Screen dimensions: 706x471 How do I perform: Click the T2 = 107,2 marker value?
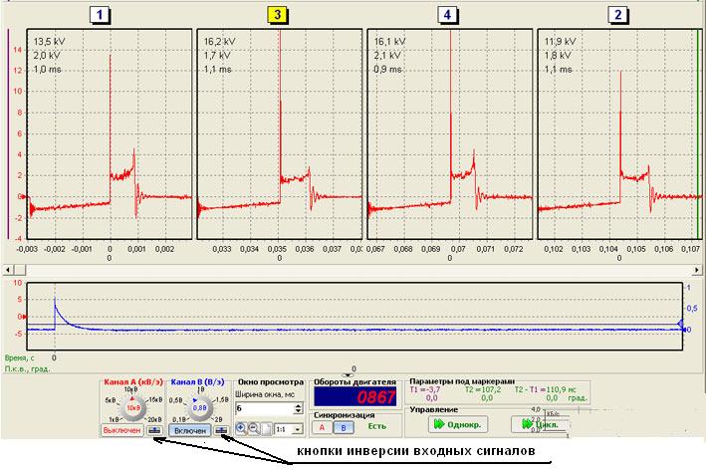point(483,389)
